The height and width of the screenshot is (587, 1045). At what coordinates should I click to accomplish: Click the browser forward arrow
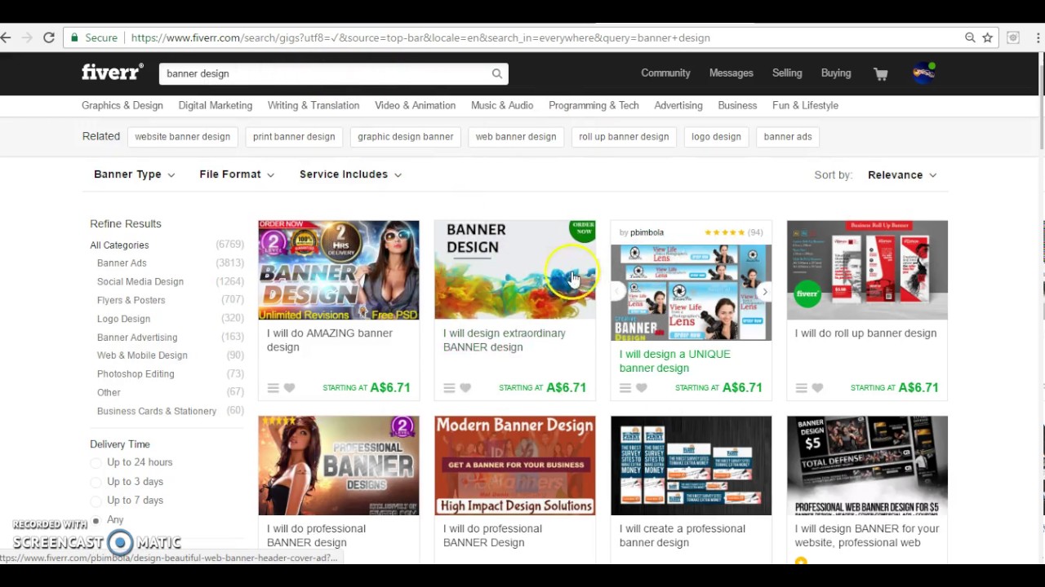coord(27,38)
